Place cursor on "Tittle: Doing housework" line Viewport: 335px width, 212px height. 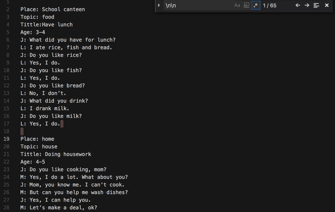tap(56, 154)
